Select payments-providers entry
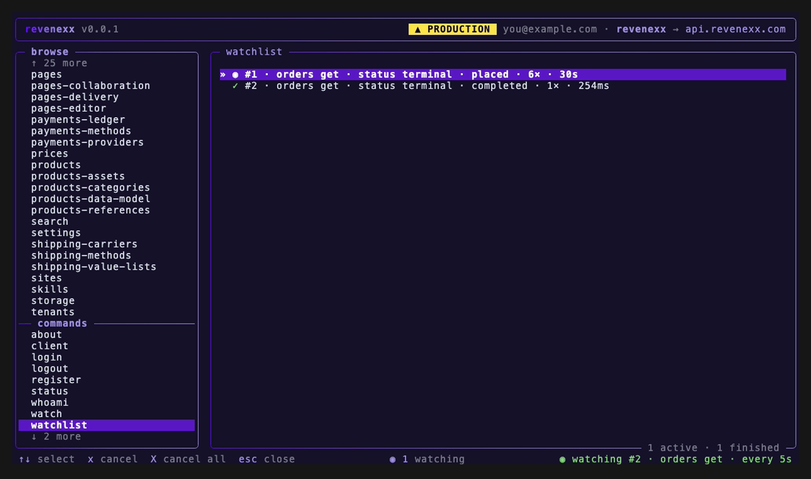Image resolution: width=811 pixels, height=479 pixels. 88,142
